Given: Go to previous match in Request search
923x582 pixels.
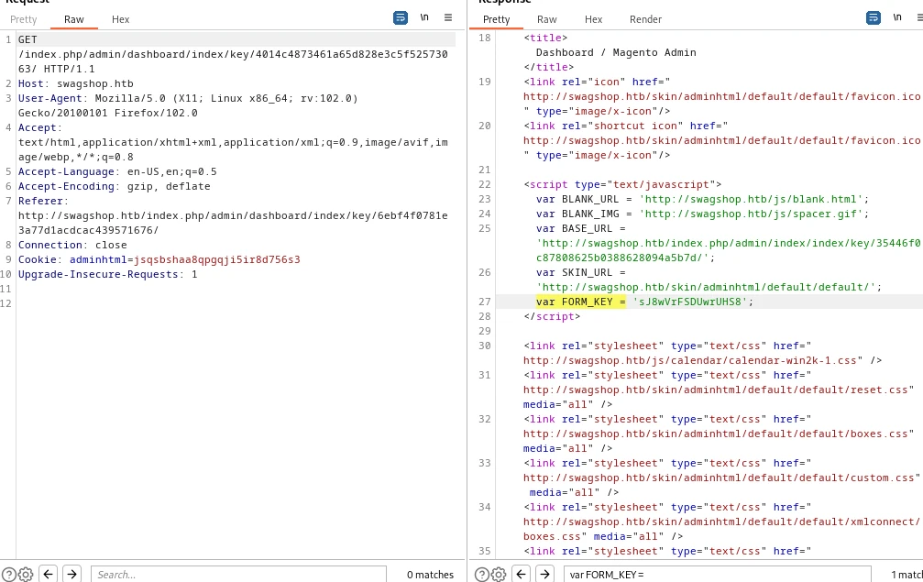Looking at the screenshot, I should (x=49, y=574).
